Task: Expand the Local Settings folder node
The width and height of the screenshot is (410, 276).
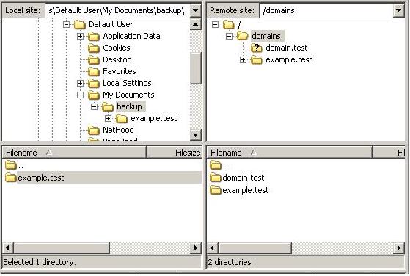Action: [80, 83]
